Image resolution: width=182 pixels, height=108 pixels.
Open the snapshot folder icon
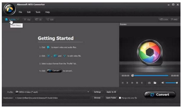pos(155,83)
